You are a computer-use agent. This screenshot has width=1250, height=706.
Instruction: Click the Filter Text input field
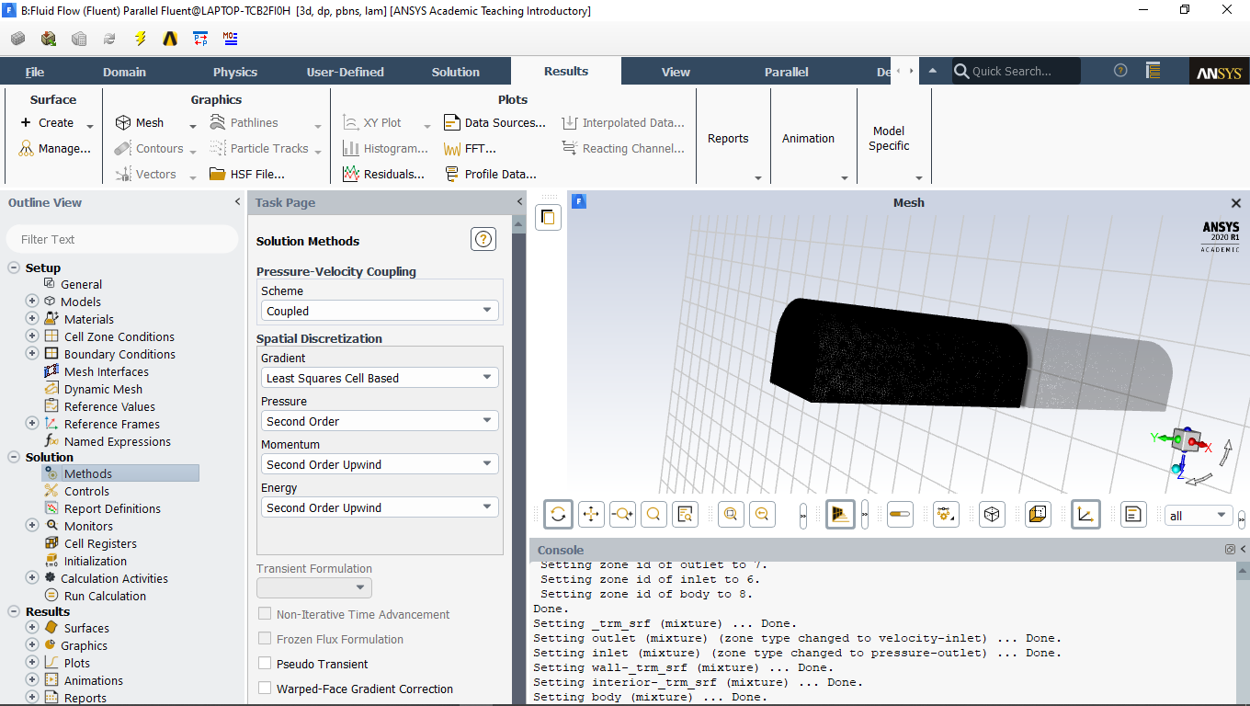point(121,239)
